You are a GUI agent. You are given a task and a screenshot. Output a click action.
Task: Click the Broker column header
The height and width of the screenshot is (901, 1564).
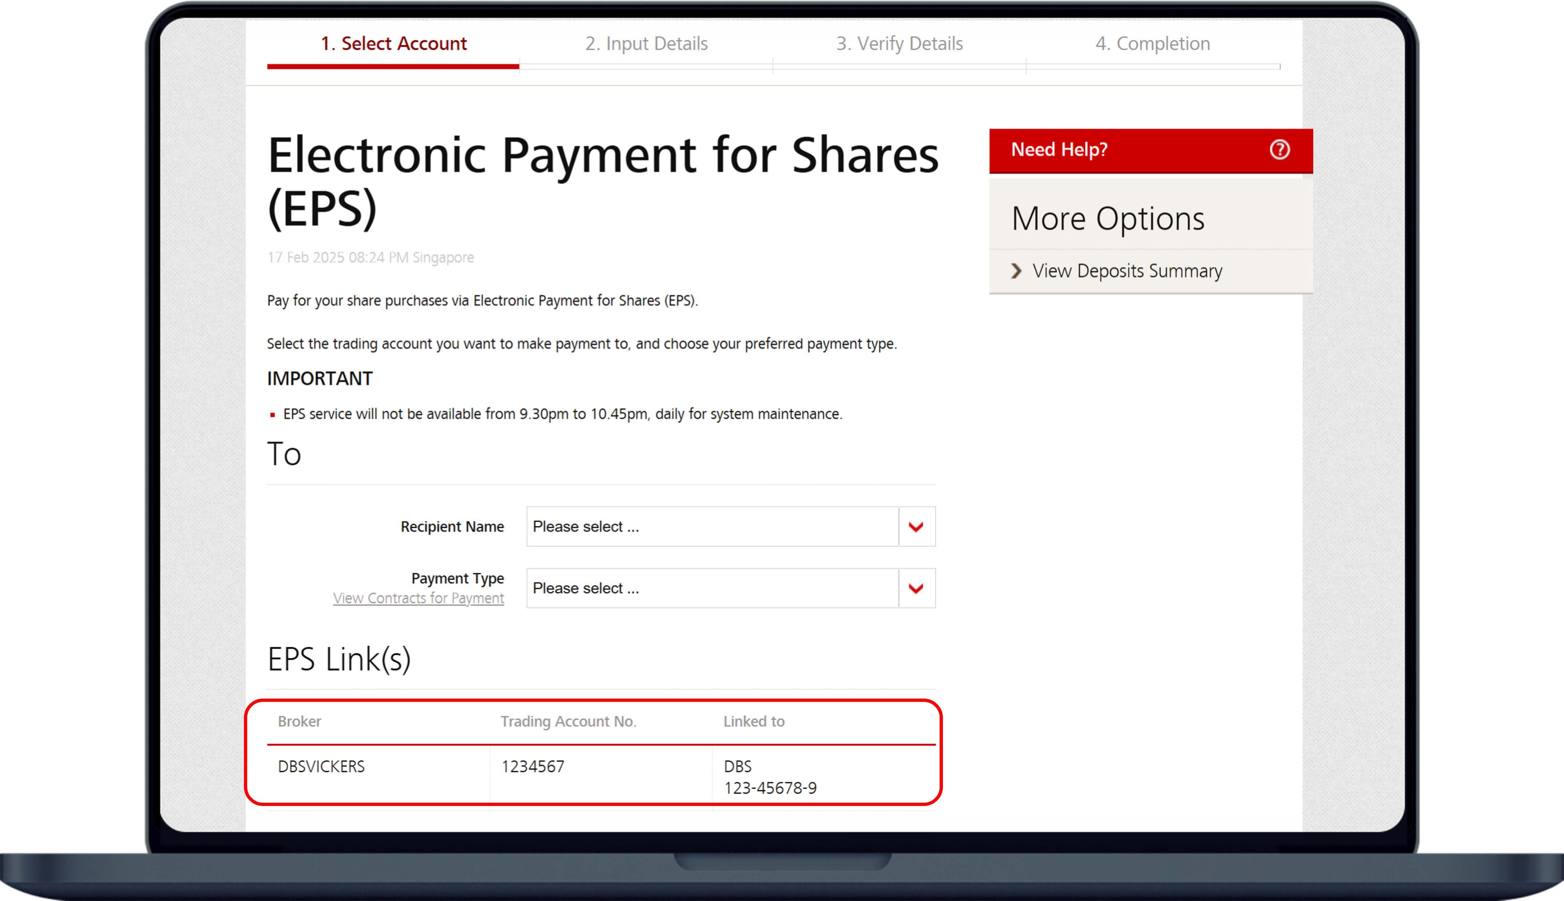(x=299, y=722)
